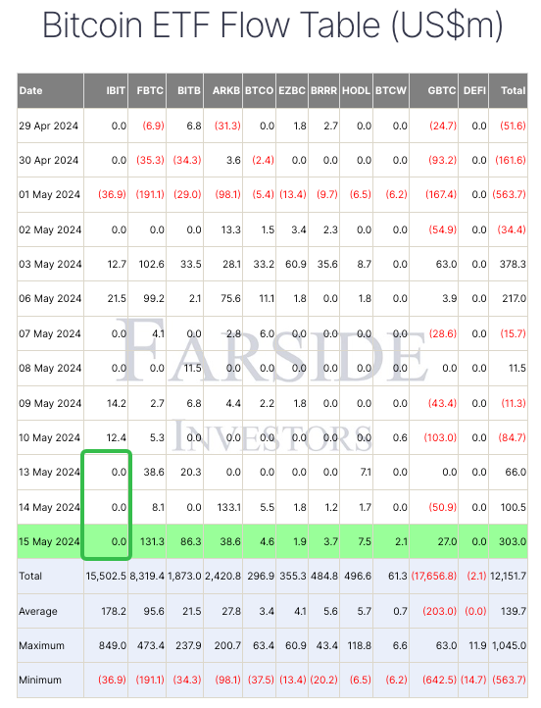The image size is (541, 708).
Task: Select the Bitcoin ETF Flow Table title
Action: (x=272, y=25)
